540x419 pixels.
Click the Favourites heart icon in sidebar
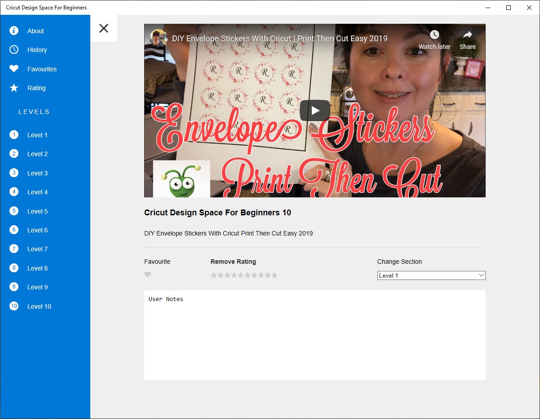(x=14, y=69)
